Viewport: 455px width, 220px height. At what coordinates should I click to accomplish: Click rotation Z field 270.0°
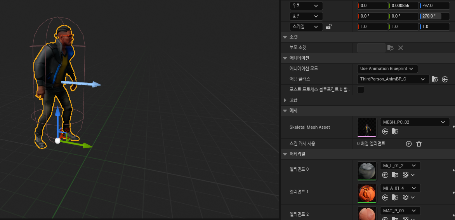point(435,16)
